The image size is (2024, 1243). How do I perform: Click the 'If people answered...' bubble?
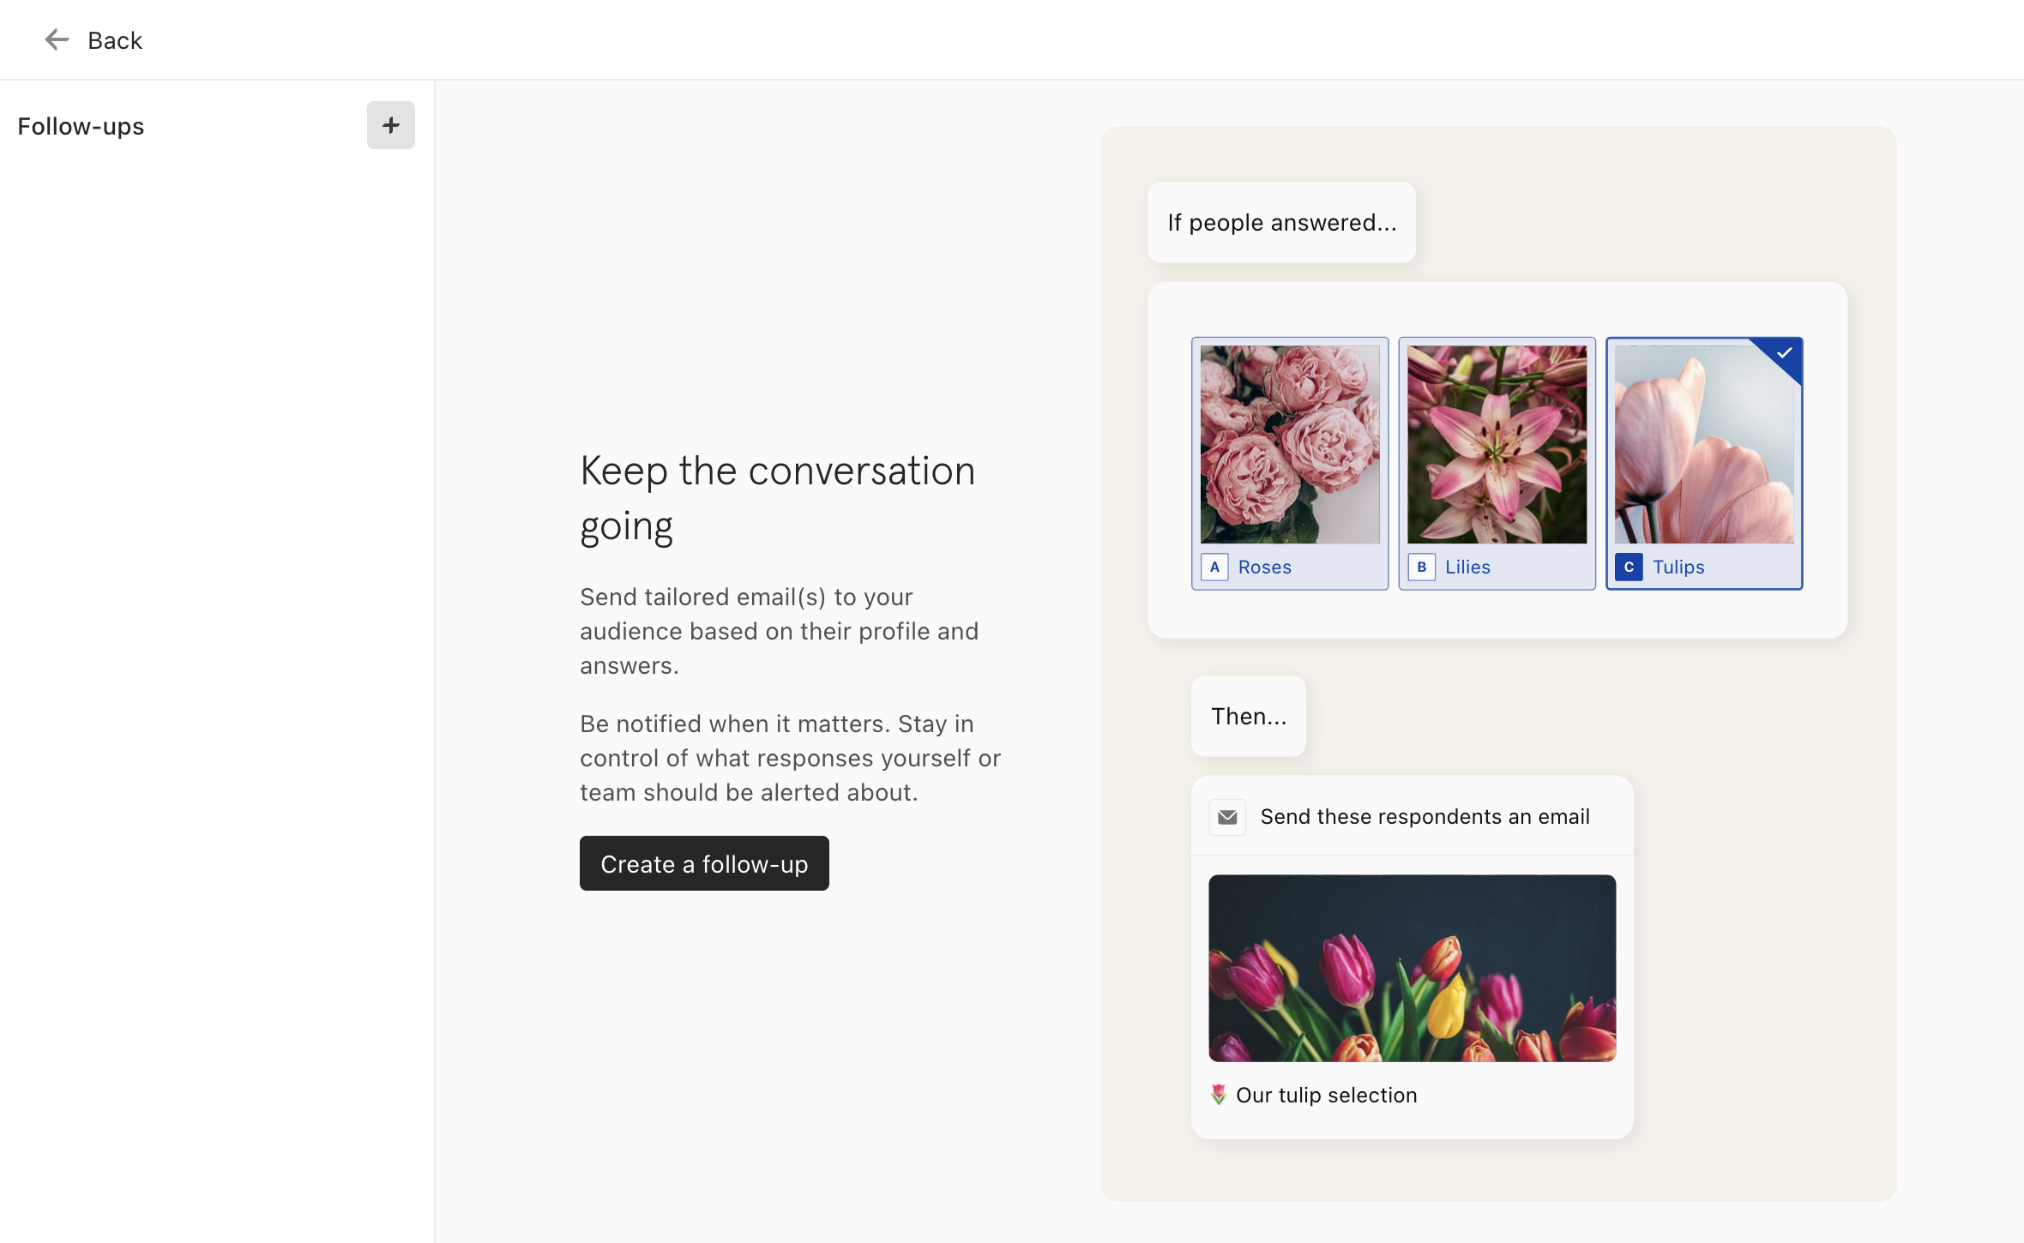click(1282, 223)
